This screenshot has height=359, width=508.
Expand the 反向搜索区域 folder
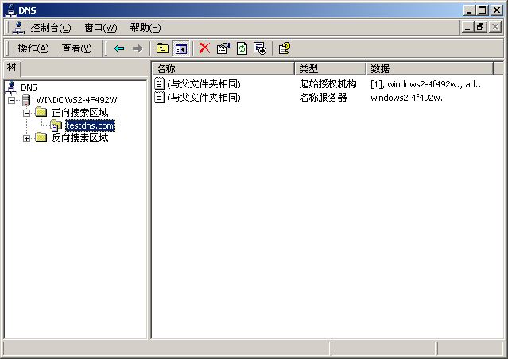click(27, 138)
